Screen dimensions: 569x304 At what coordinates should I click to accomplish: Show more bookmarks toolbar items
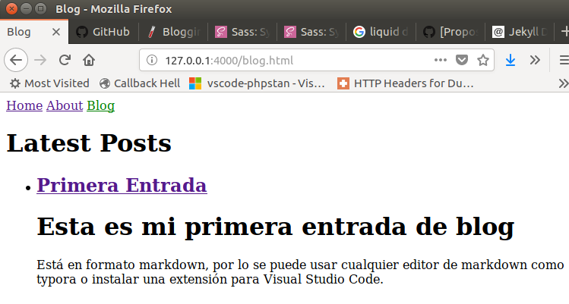(563, 83)
